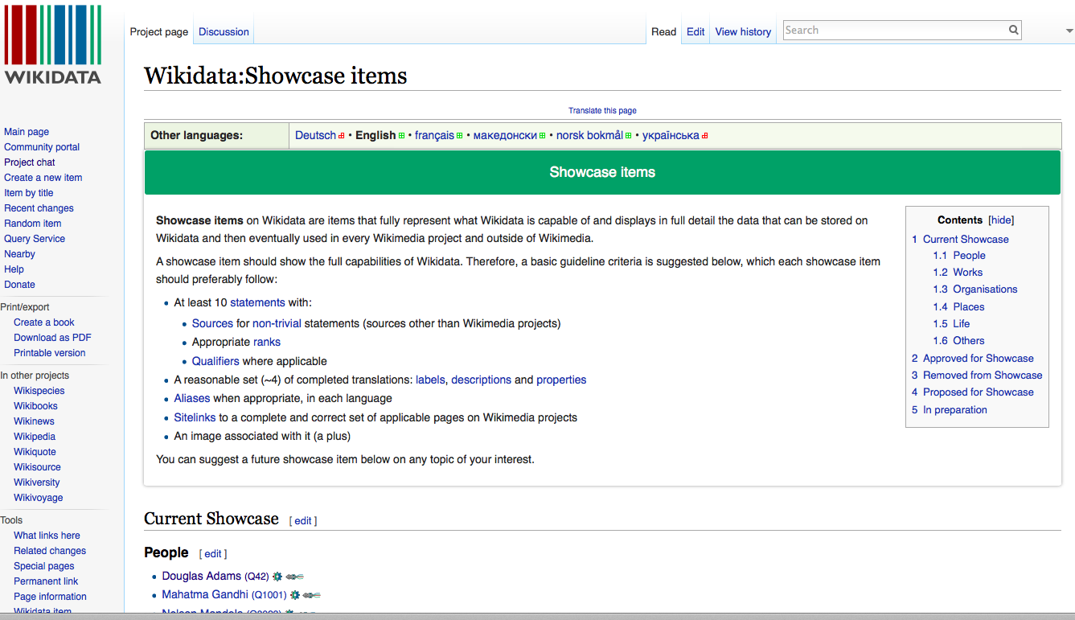Viewport: 1075px width, 620px height.
Task: Jump to 1.1 People in Contents
Action: pyautogui.click(x=959, y=256)
